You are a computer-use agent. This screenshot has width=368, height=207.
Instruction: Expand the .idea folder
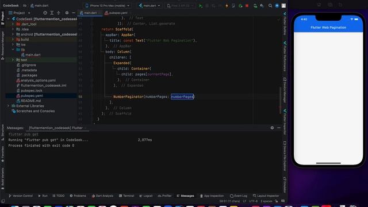(x=13, y=29)
